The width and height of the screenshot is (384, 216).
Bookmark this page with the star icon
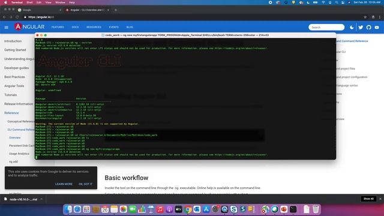365,17
